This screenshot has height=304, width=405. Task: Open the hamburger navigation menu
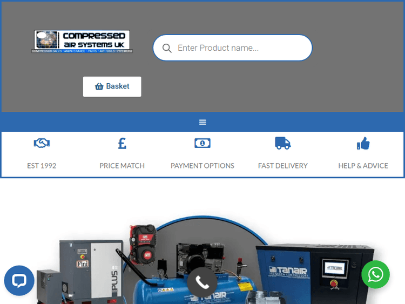coord(202,122)
